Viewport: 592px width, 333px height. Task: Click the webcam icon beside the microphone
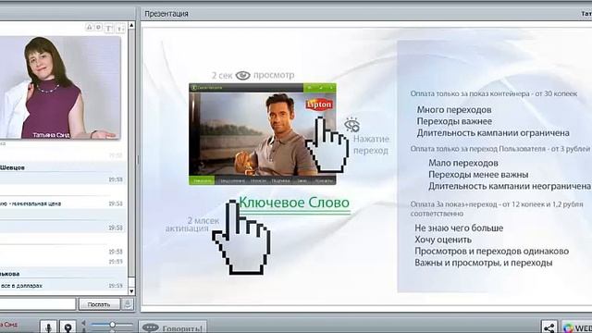pyautogui.click(x=68, y=327)
